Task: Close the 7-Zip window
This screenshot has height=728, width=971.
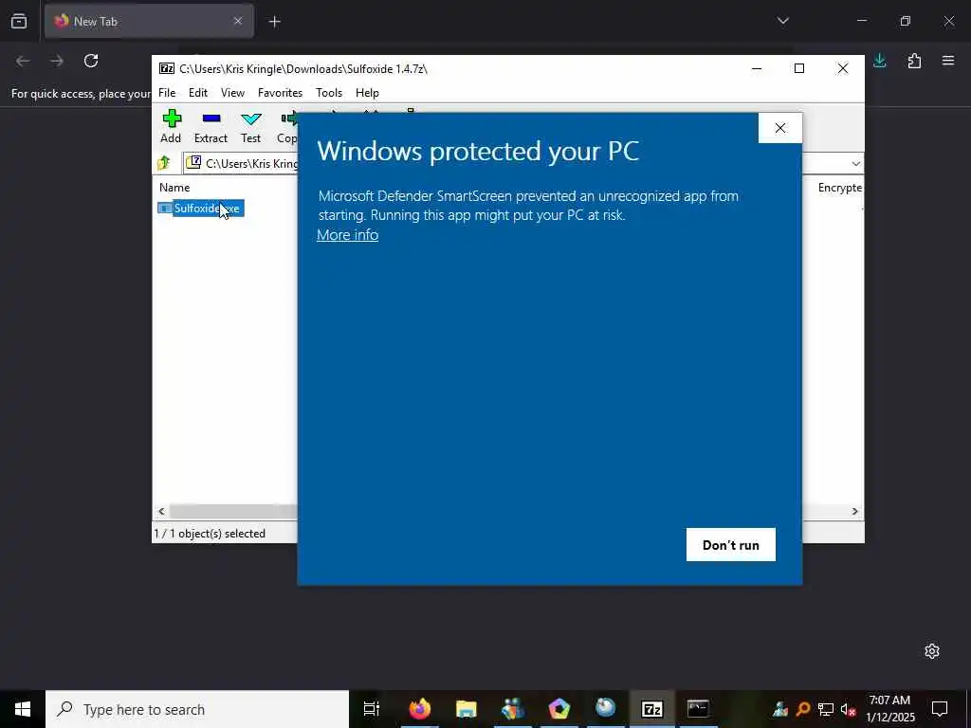Action: pos(843,68)
